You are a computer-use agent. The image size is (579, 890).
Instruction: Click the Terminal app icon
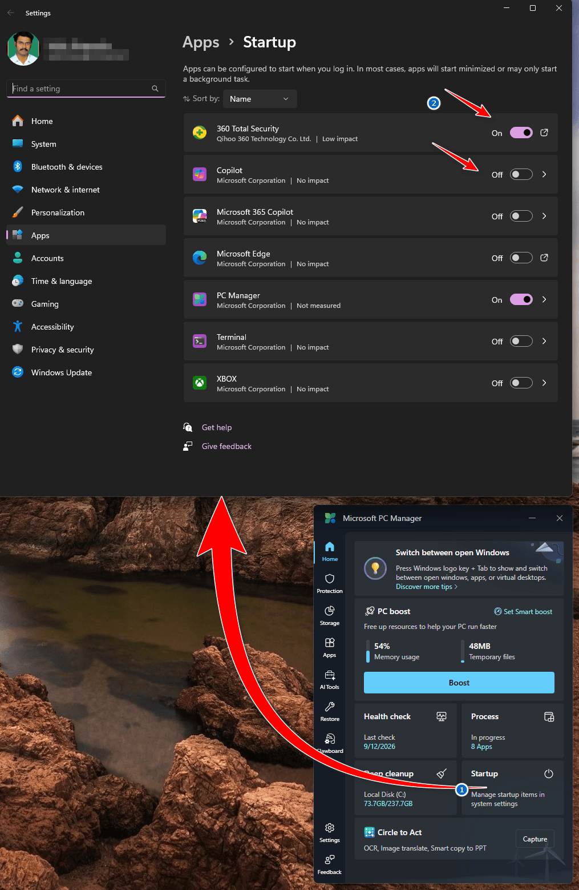pyautogui.click(x=200, y=341)
